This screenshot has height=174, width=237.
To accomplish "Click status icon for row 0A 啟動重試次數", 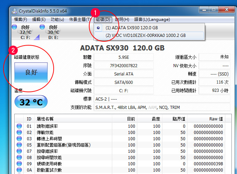I will pyautogui.click(x=19, y=170).
